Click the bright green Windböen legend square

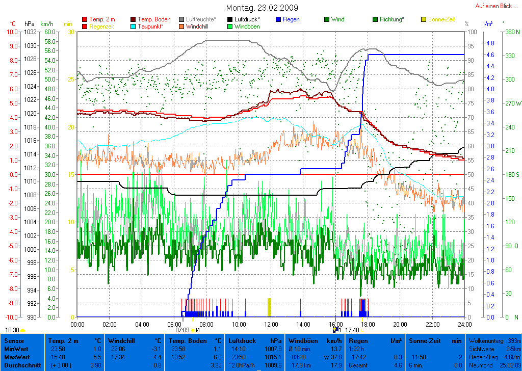pyautogui.click(x=230, y=26)
